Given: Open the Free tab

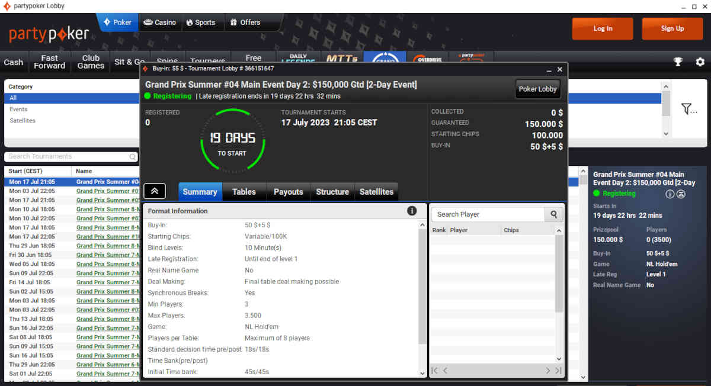Looking at the screenshot, I should (x=253, y=58).
